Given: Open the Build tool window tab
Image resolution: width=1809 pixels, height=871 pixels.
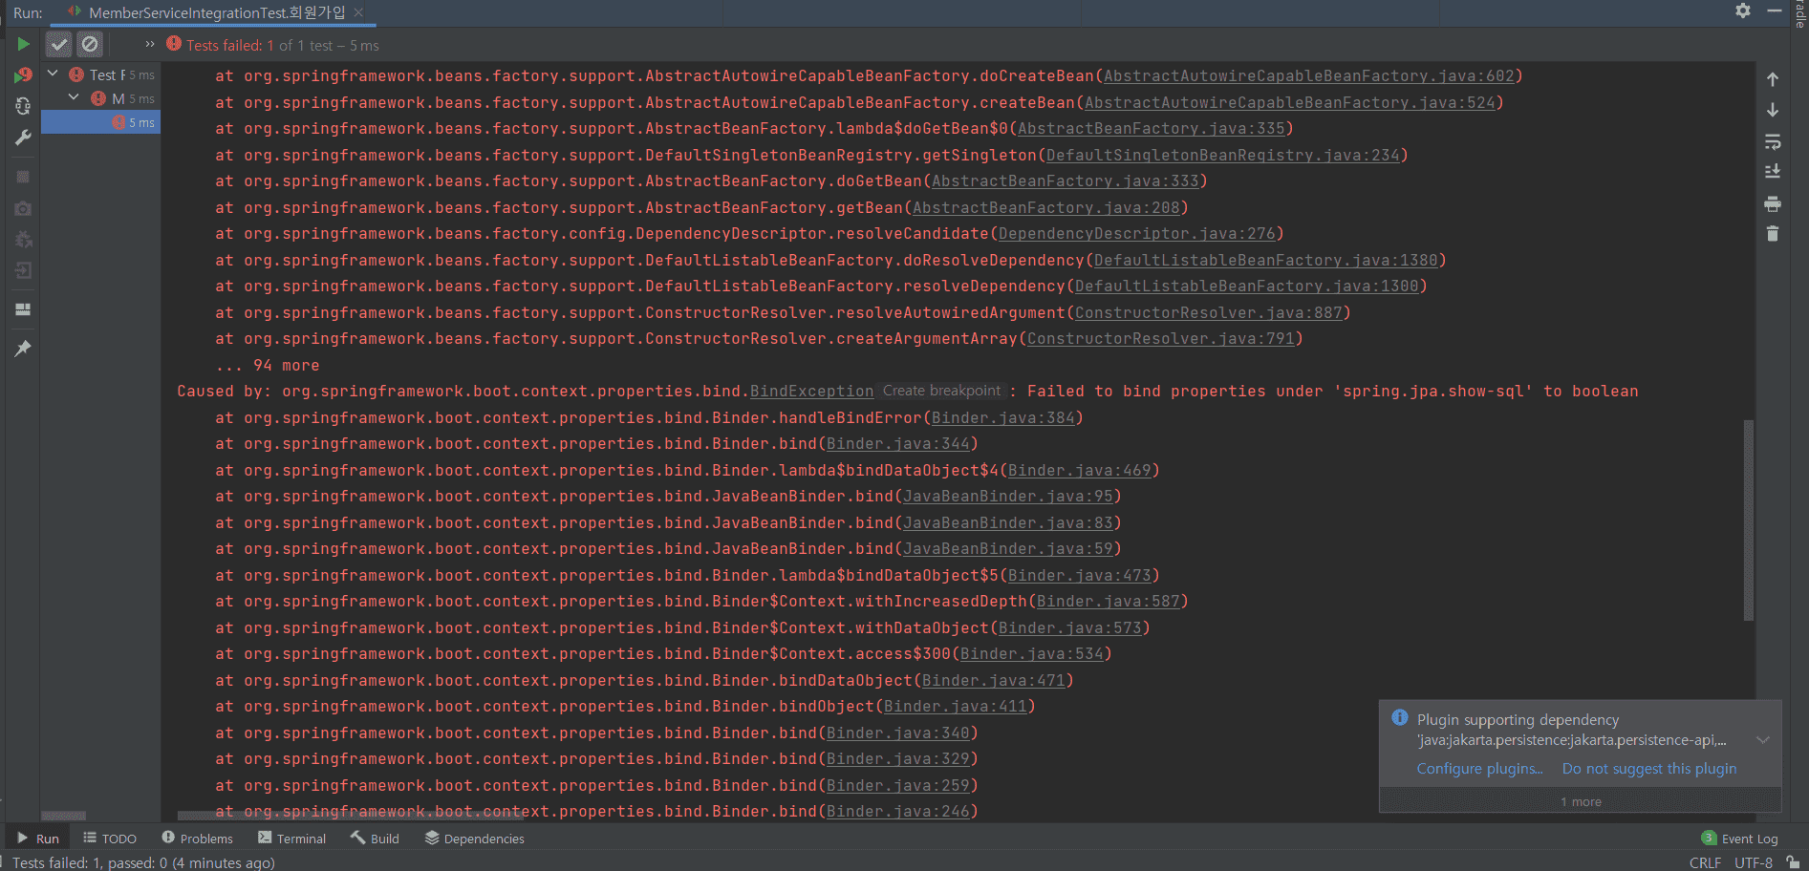Looking at the screenshot, I should [x=375, y=839].
